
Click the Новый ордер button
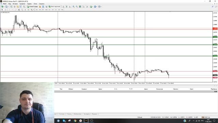click(x=32, y=6)
